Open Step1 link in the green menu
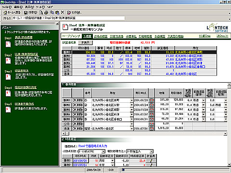Image resolution: width=231 pixels, height=173 pixels. (24, 37)
